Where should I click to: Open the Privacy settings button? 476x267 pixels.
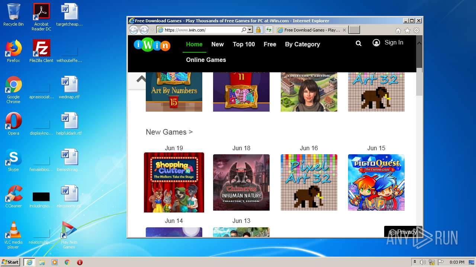[403, 232]
